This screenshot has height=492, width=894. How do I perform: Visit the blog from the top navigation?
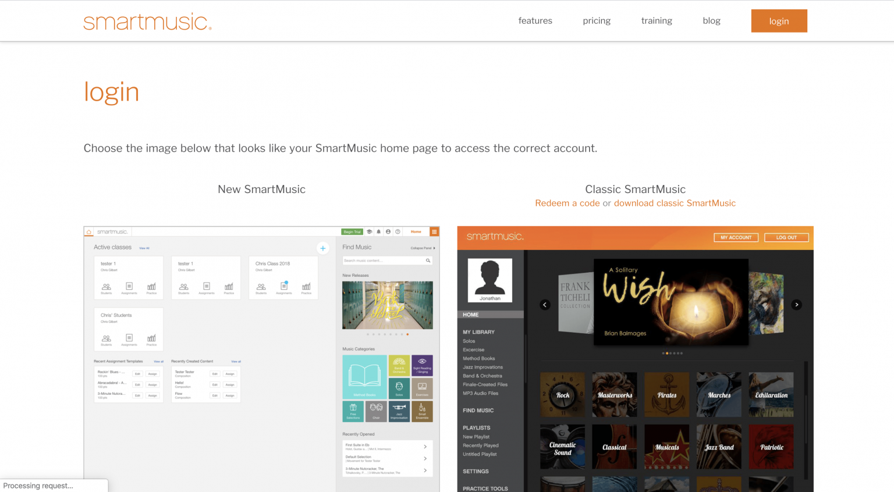point(711,20)
